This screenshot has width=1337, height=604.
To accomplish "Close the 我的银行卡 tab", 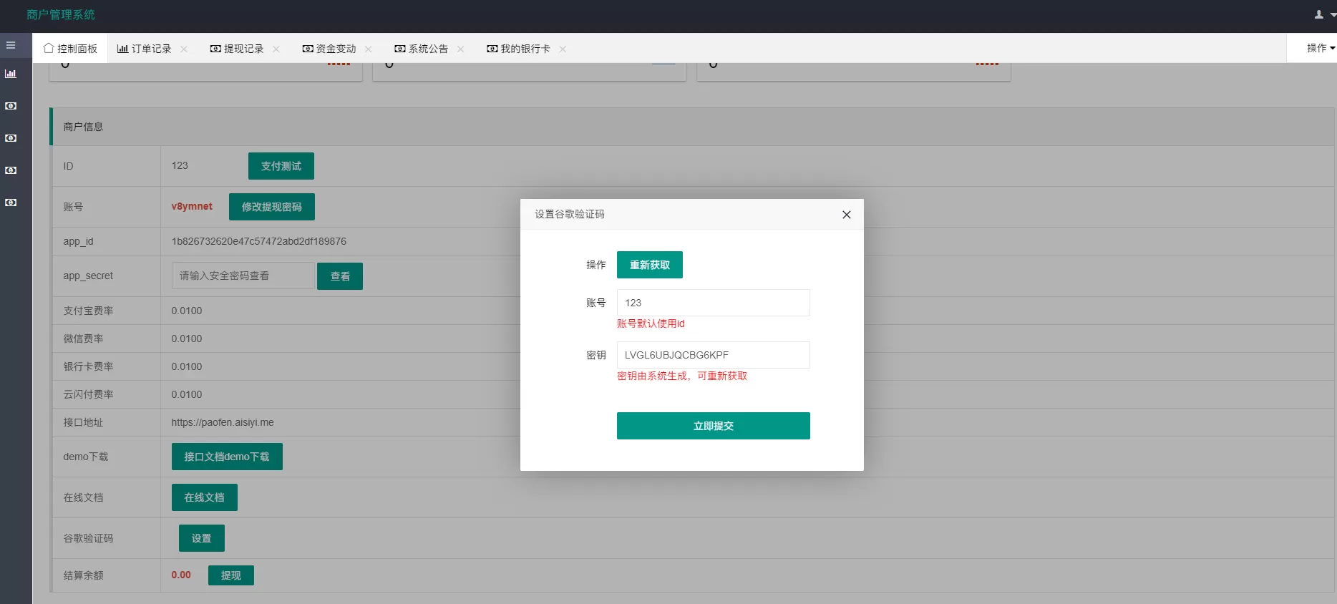I will (563, 49).
